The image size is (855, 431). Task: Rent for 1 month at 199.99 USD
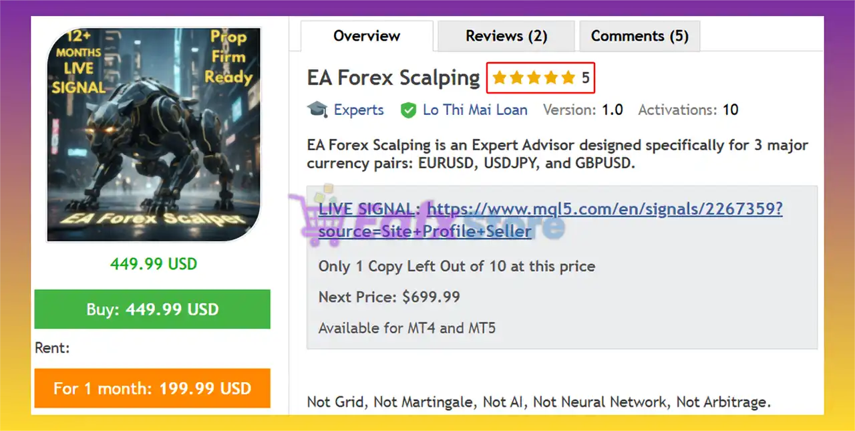(152, 388)
